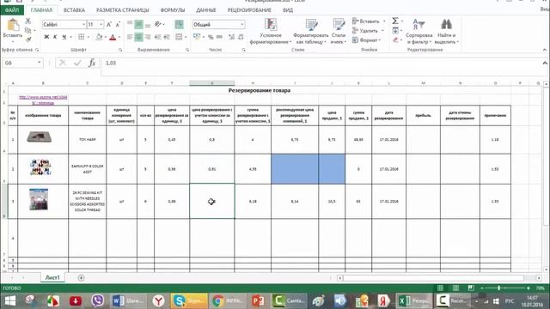Click the AutoSum sigma icon
Image resolution: width=550 pixels, height=309 pixels.
tap(395, 21)
